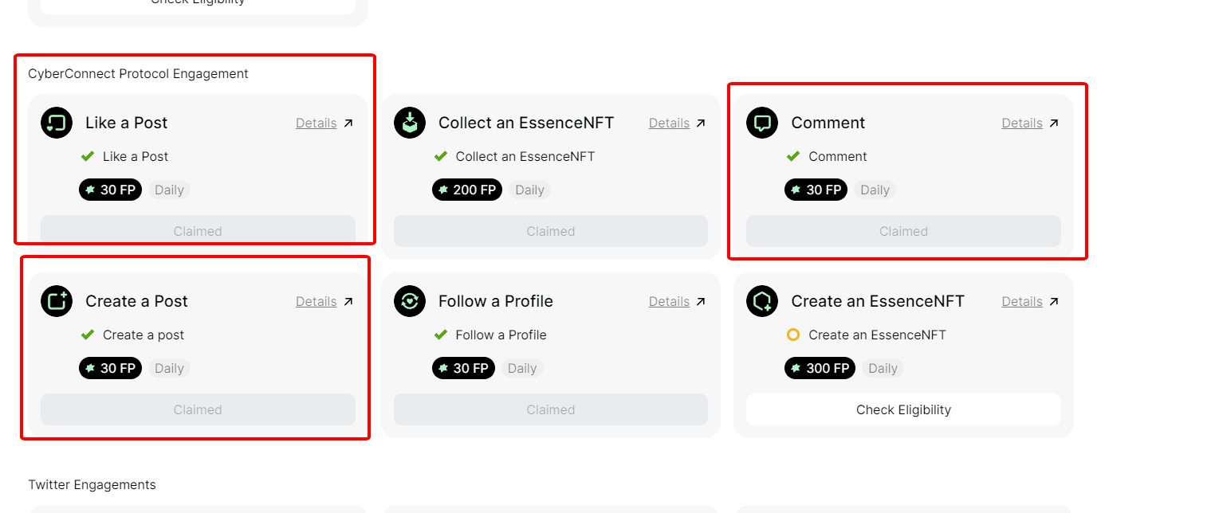Image resolution: width=1215 pixels, height=513 pixels.
Task: Click the Claimed button under Follow a Profile
Action: pos(551,409)
